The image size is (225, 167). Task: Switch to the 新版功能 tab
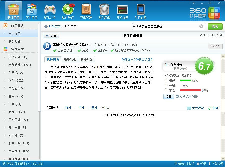[70, 59]
